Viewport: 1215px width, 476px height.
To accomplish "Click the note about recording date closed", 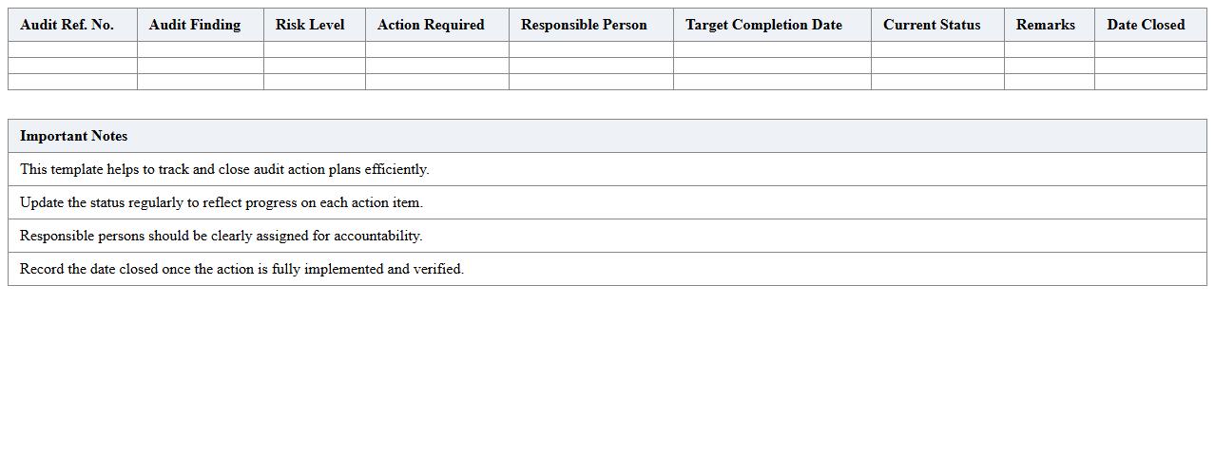I will pyautogui.click(x=241, y=269).
